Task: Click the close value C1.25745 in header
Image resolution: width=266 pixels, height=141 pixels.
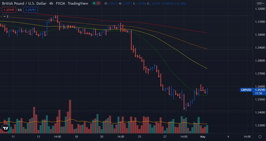Action: coord(154,3)
